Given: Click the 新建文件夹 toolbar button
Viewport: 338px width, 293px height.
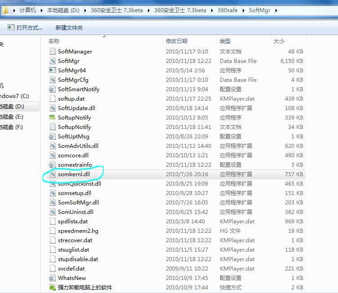Looking at the screenshot, I should (69, 28).
